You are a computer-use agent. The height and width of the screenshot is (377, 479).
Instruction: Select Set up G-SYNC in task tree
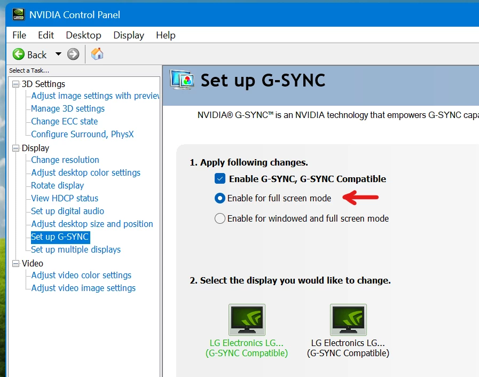tap(60, 237)
